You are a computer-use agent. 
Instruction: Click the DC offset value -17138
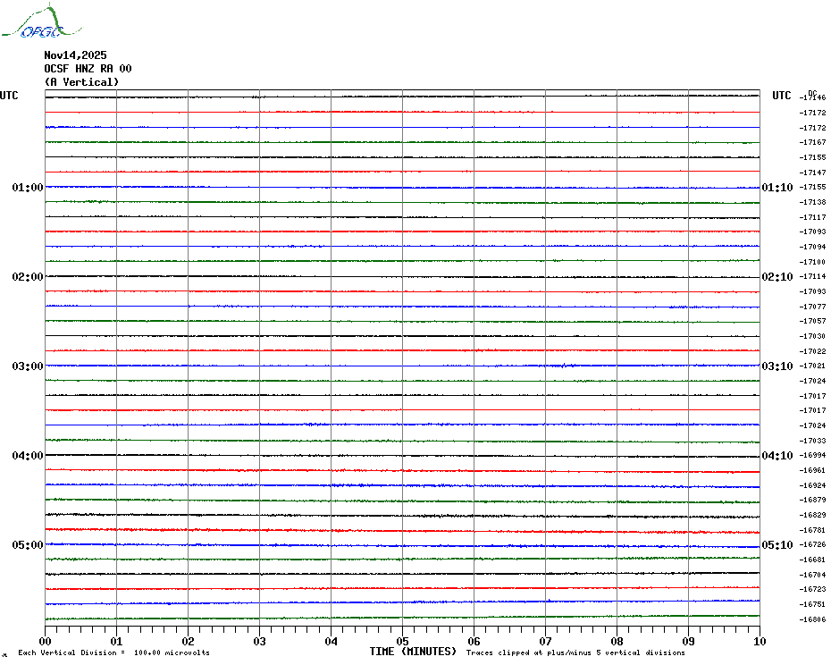point(812,202)
